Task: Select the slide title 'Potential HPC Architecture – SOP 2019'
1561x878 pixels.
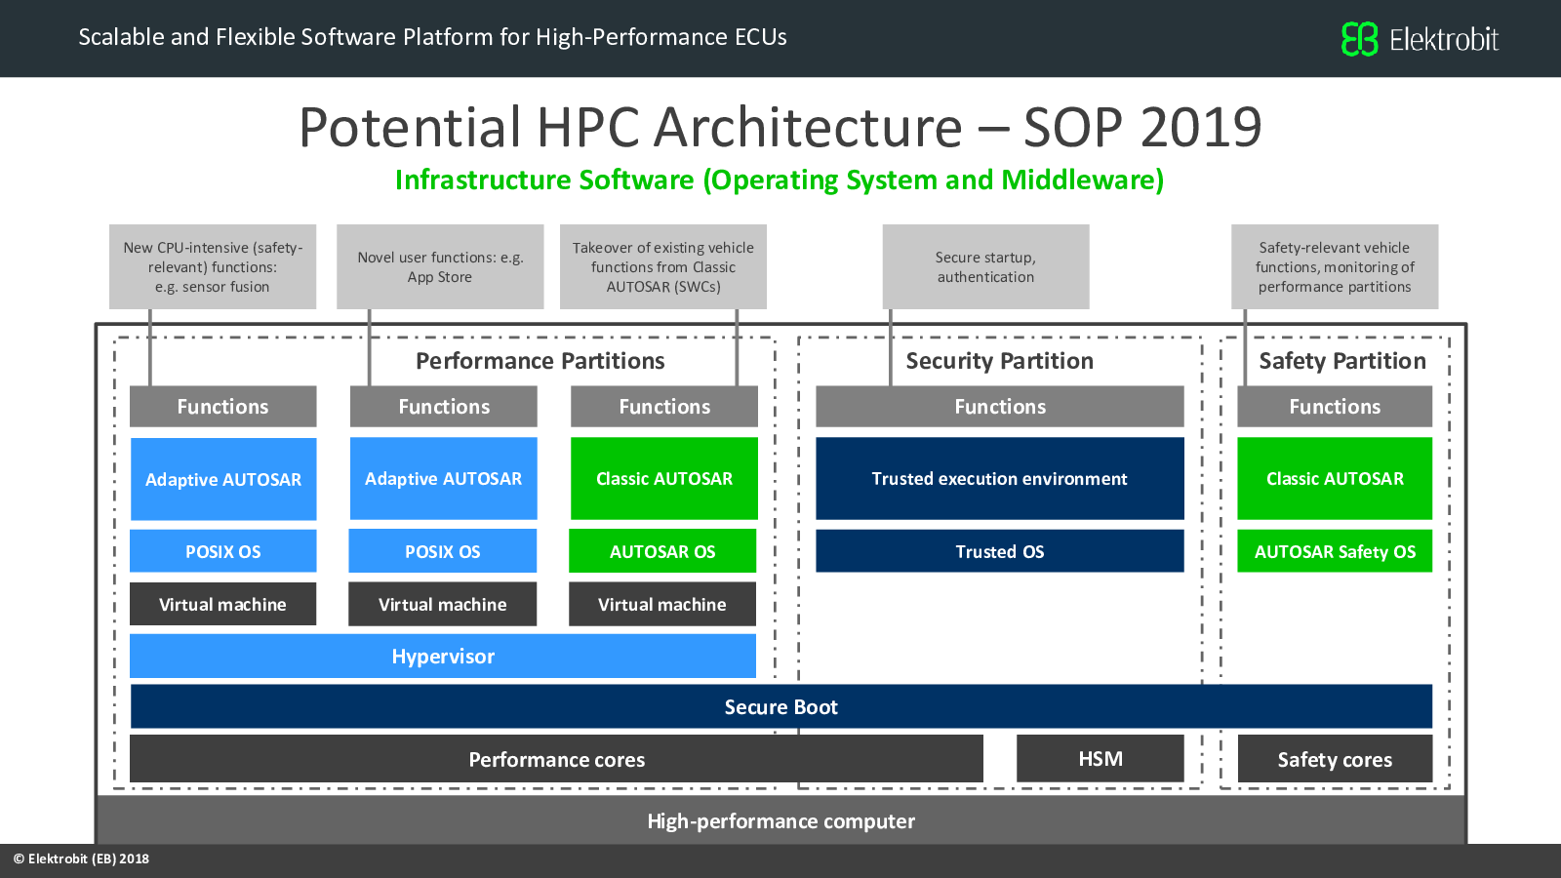Action: pyautogui.click(x=780, y=127)
